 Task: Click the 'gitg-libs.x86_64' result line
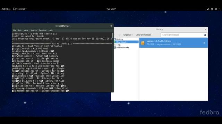[39, 86]
